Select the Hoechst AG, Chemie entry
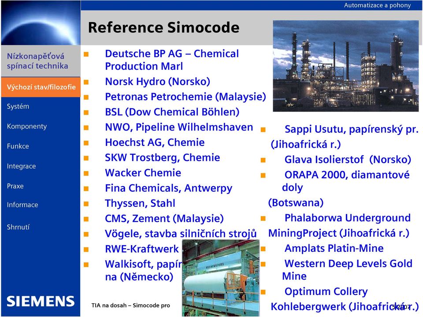Screen dimensions: 423x317 (155, 142)
